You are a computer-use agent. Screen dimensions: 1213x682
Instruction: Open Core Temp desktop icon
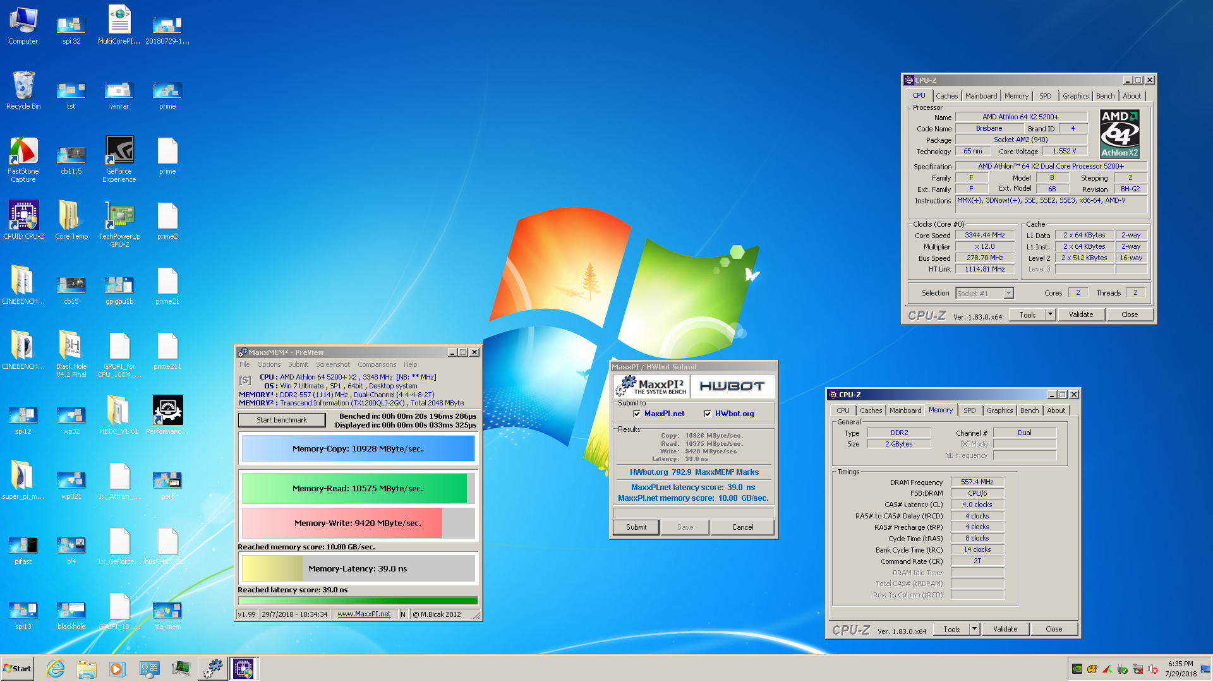[x=71, y=220]
